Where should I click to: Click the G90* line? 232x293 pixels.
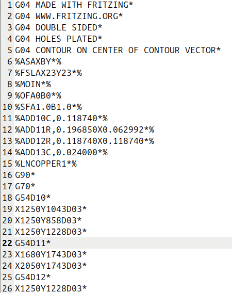25,175
